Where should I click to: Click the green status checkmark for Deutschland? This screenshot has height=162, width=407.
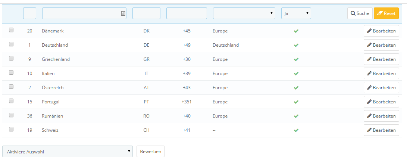click(x=296, y=45)
